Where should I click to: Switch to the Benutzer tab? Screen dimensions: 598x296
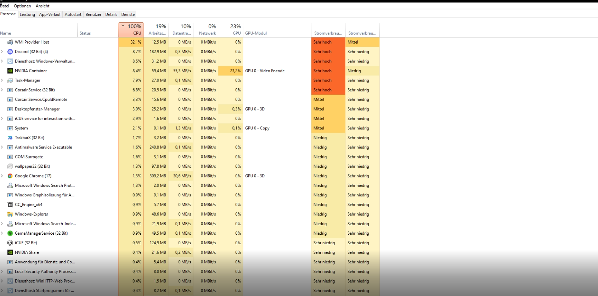pos(93,15)
